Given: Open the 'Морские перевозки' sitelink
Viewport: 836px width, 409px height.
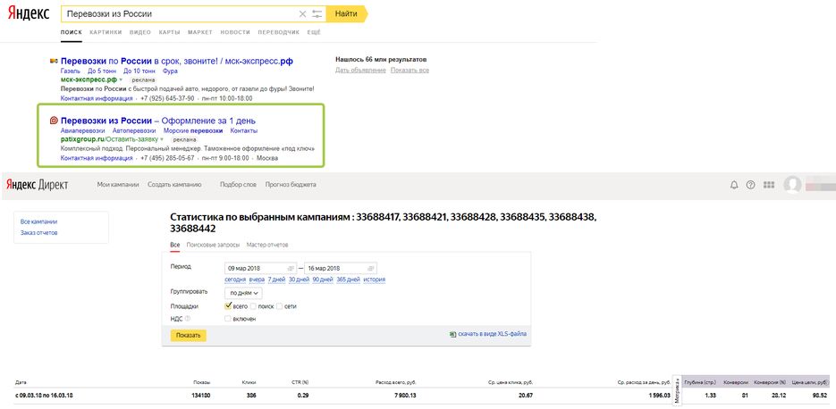Looking at the screenshot, I should (193, 130).
